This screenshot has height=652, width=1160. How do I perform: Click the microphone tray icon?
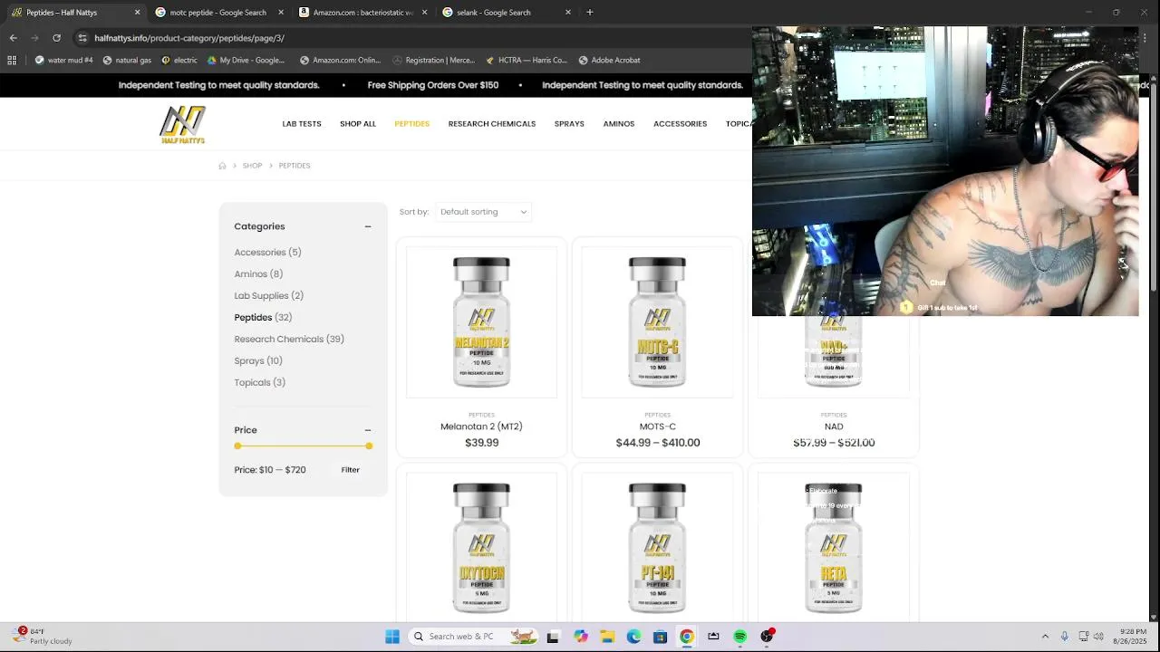(1065, 637)
